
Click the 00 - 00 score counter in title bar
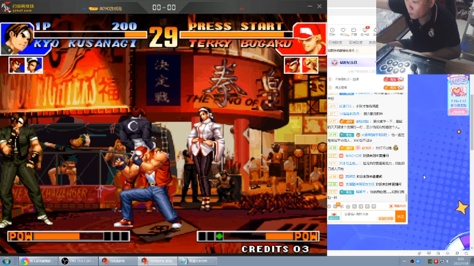point(164,7)
